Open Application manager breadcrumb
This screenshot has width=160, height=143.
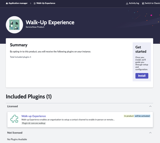click(18, 3)
